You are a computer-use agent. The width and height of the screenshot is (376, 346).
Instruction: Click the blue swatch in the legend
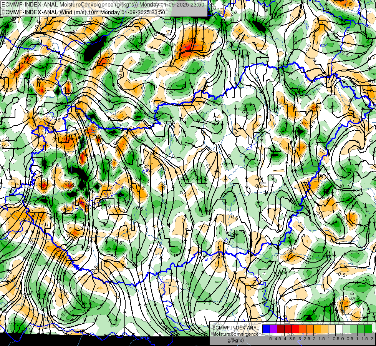pyautogui.click(x=266, y=329)
